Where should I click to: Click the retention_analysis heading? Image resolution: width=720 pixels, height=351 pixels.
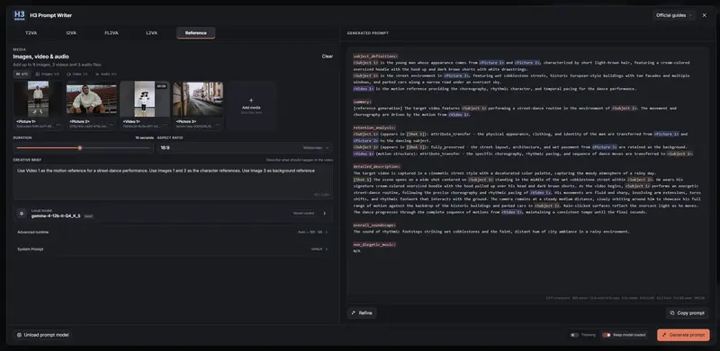click(x=374, y=127)
